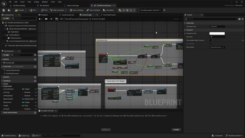Play the level in editor
Viewport: 245px width, 138px height.
[x=120, y=10]
